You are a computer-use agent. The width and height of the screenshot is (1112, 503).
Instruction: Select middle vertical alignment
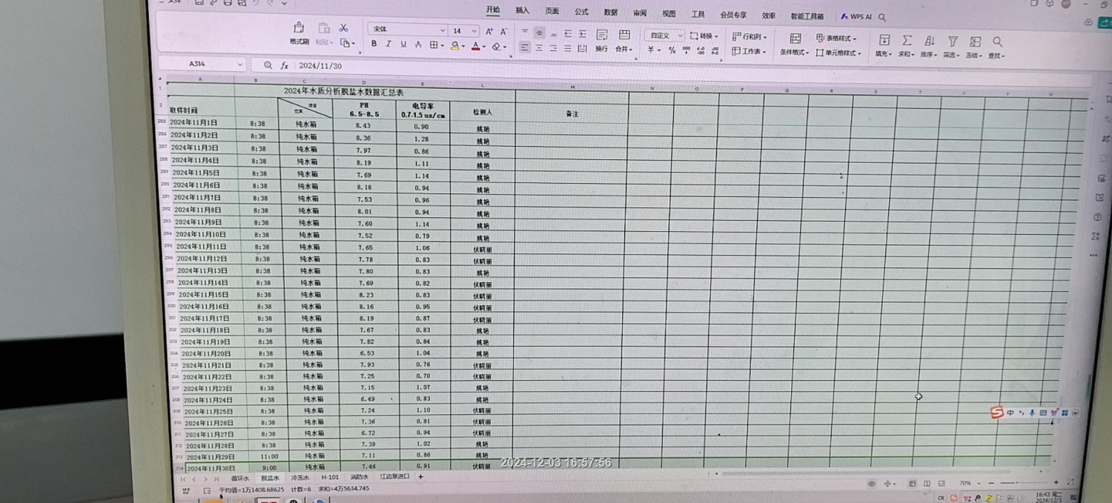[x=539, y=33]
